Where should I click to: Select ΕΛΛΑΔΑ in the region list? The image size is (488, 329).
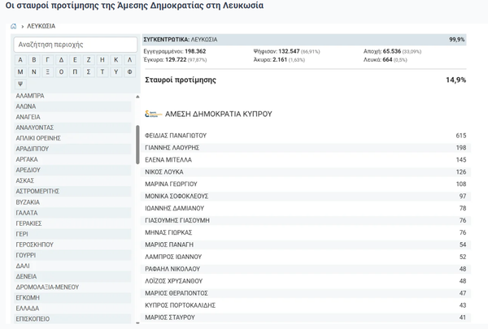coord(73,308)
